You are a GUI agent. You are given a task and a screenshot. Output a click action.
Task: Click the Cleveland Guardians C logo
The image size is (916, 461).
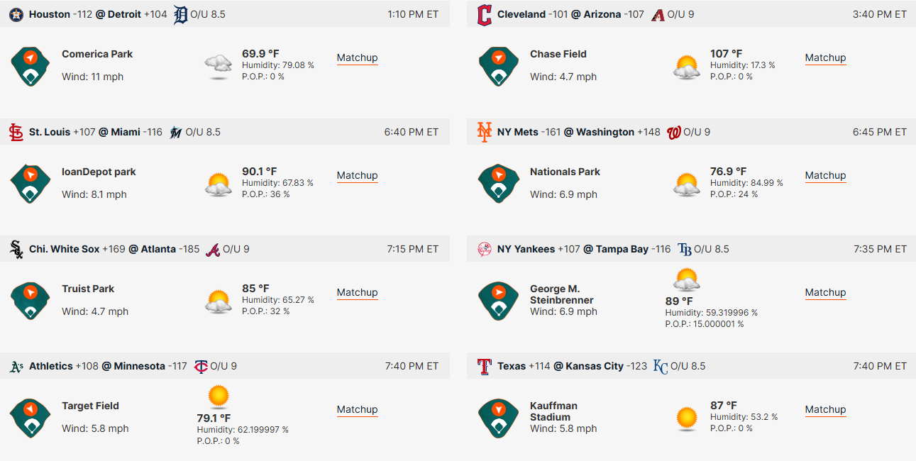(485, 14)
